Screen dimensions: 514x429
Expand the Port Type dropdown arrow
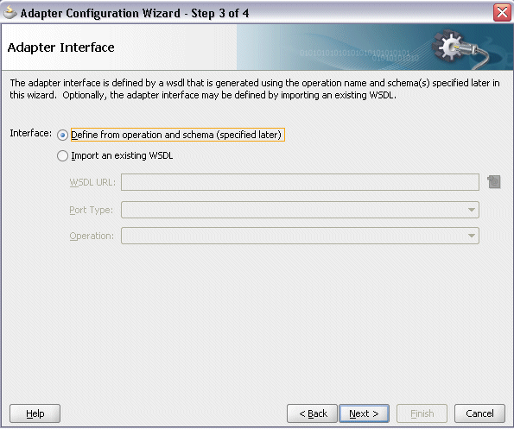(472, 210)
